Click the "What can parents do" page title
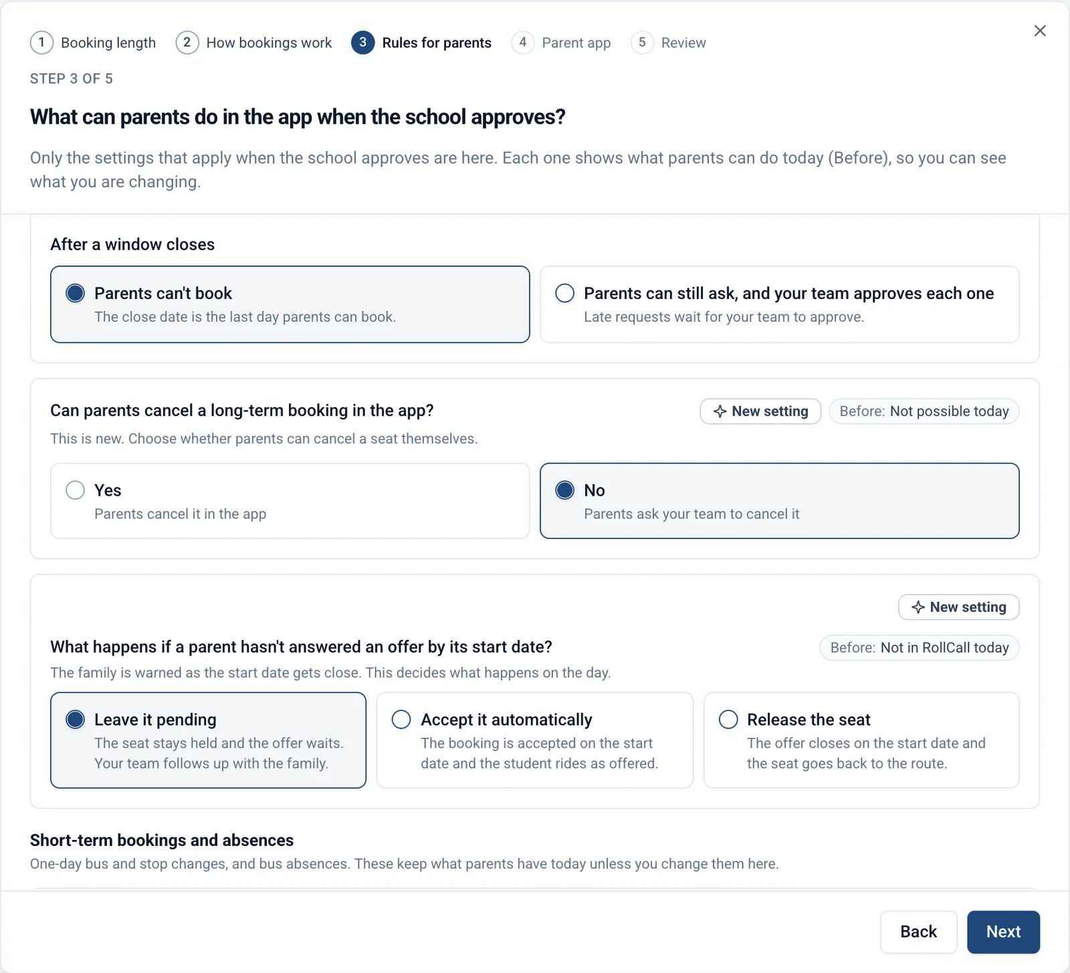The width and height of the screenshot is (1070, 973). pos(298,117)
